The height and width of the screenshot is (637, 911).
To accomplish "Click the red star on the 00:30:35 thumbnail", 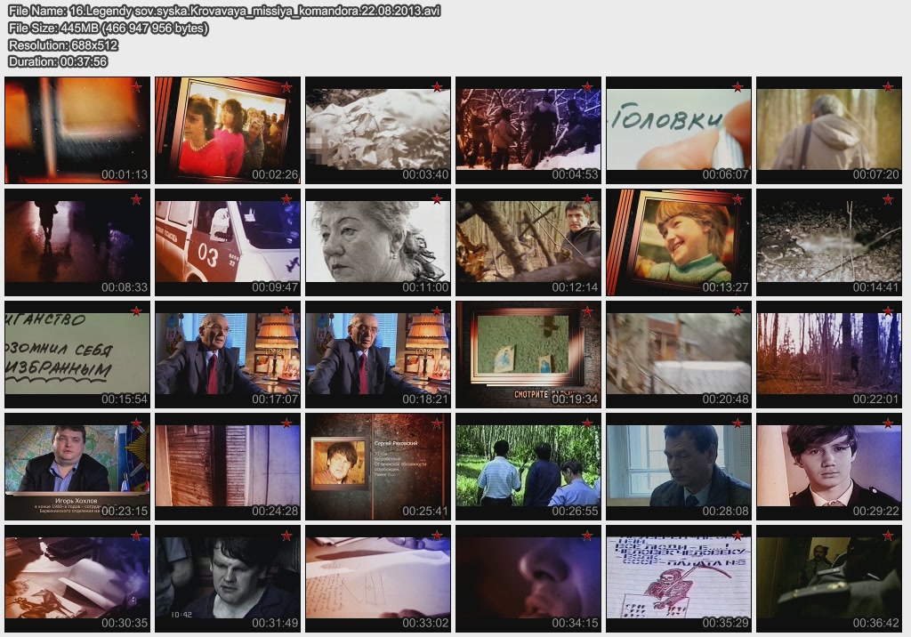I will click(137, 536).
